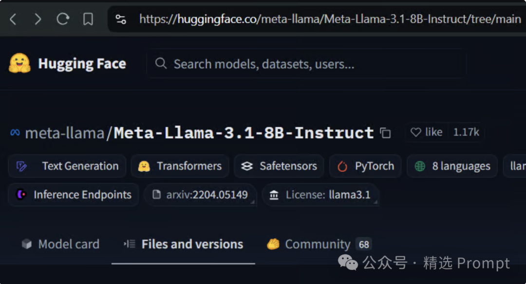Viewport: 526px width, 284px height.
Task: Open the arxiv:2204.05149 tag menu
Action: tap(201, 195)
